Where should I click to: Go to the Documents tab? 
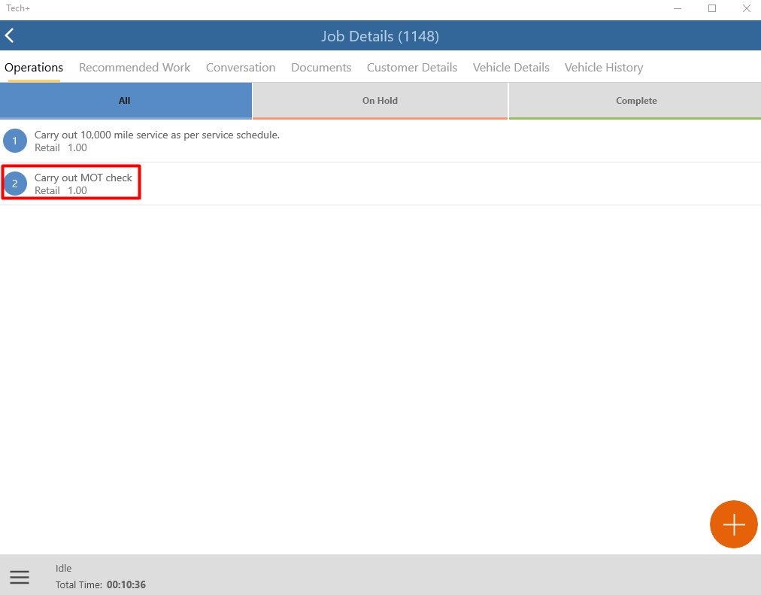tap(321, 68)
